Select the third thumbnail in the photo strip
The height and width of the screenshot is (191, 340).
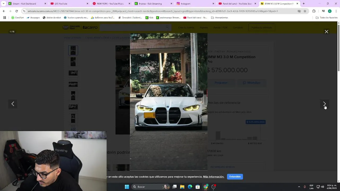[x=73, y=73]
